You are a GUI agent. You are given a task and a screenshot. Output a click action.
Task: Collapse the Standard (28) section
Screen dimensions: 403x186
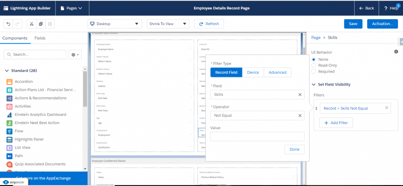7,71
